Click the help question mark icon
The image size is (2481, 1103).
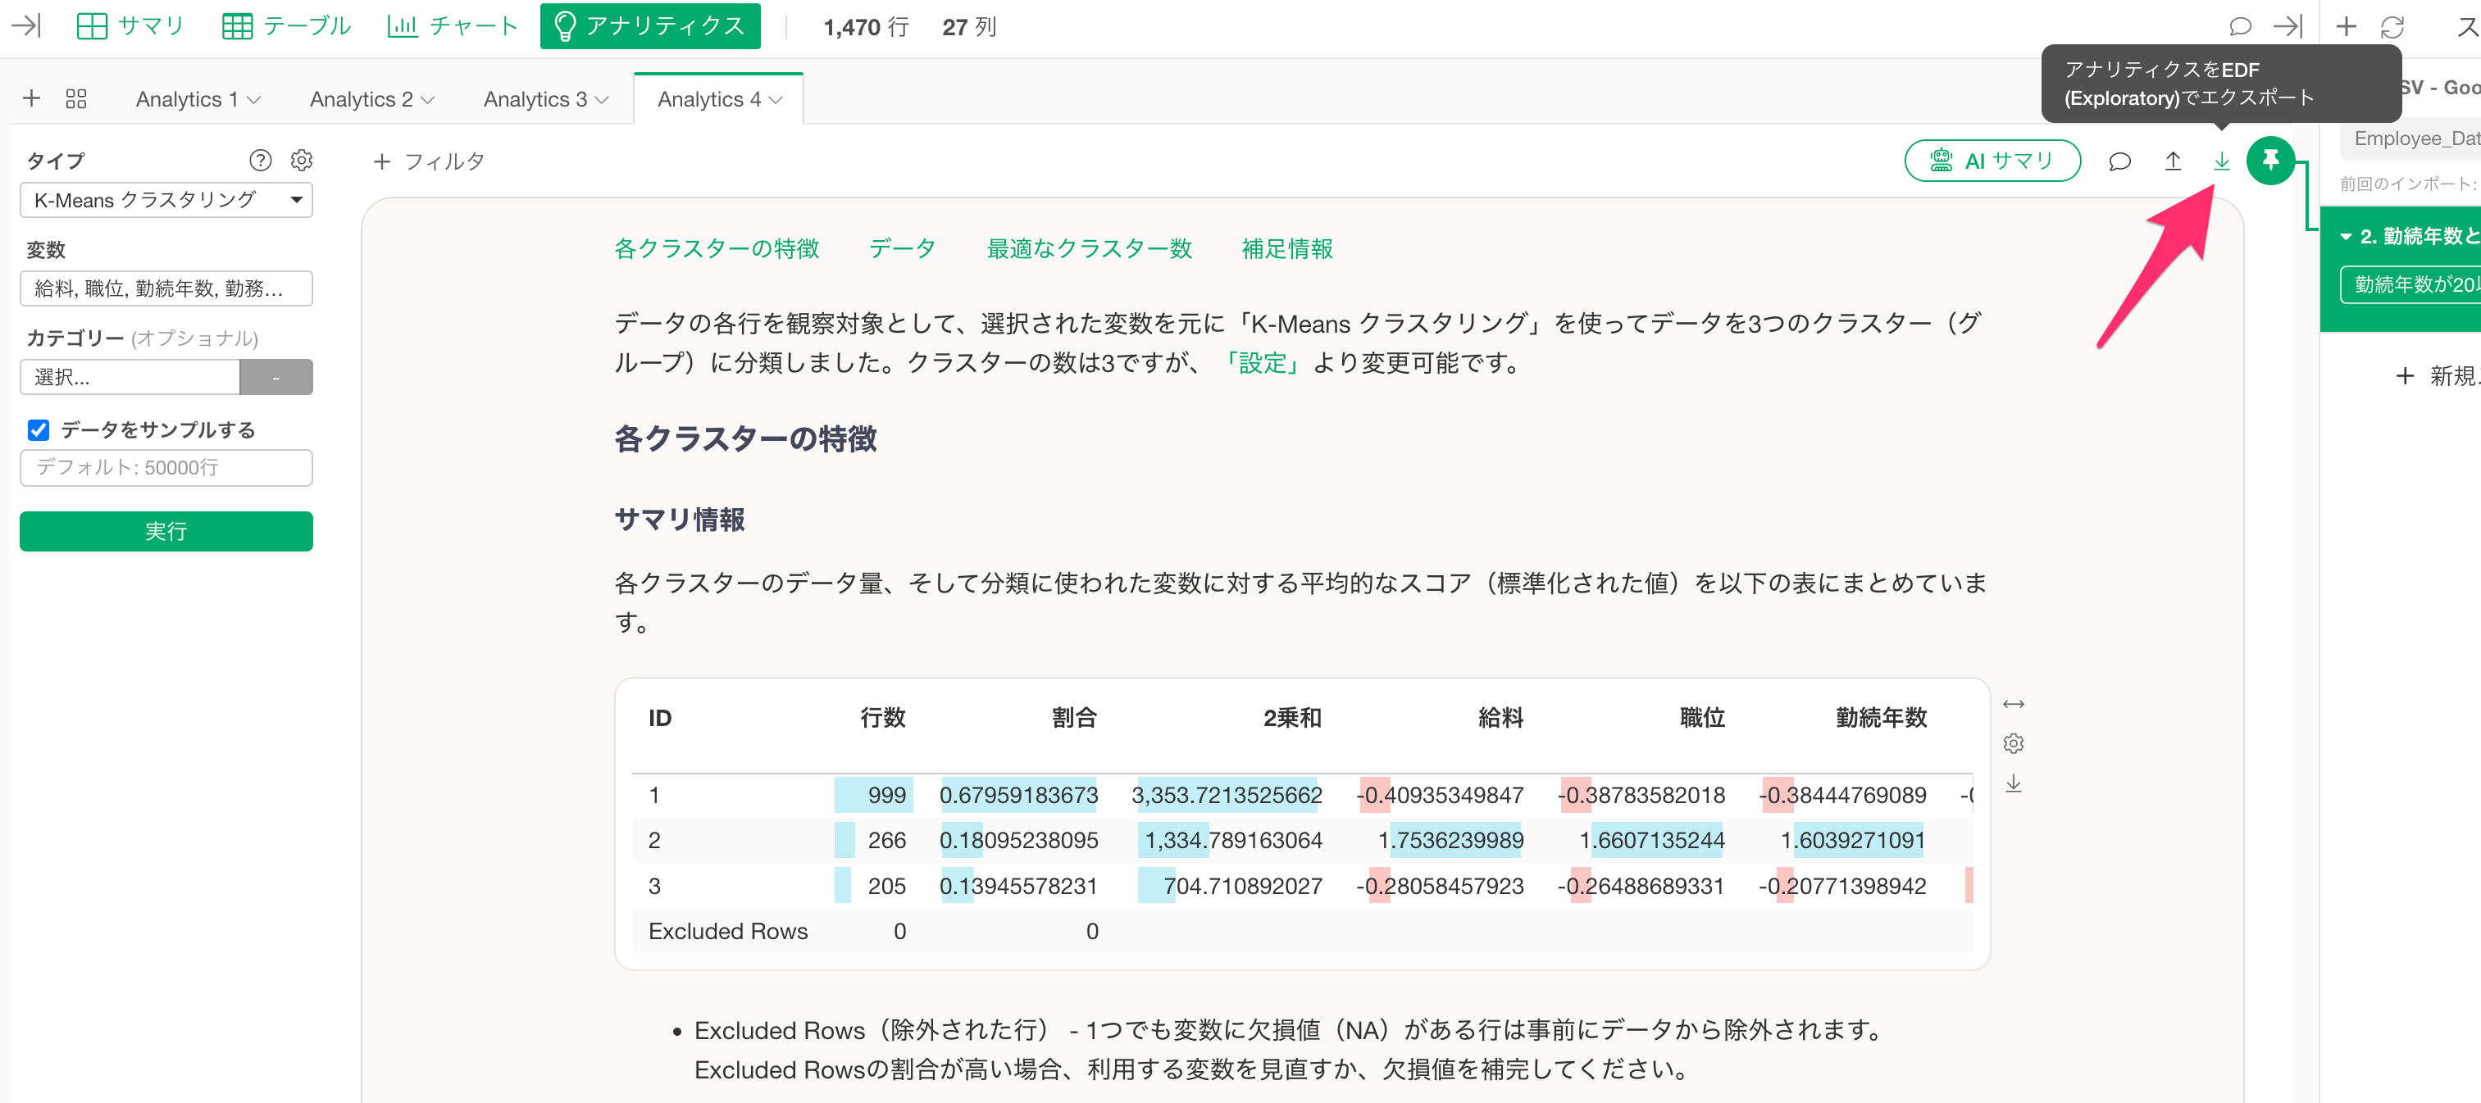click(260, 160)
